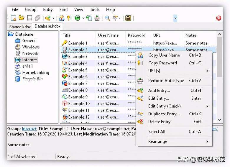Sort by the Notes column header
Screen dimensions: 230x167
200,35
